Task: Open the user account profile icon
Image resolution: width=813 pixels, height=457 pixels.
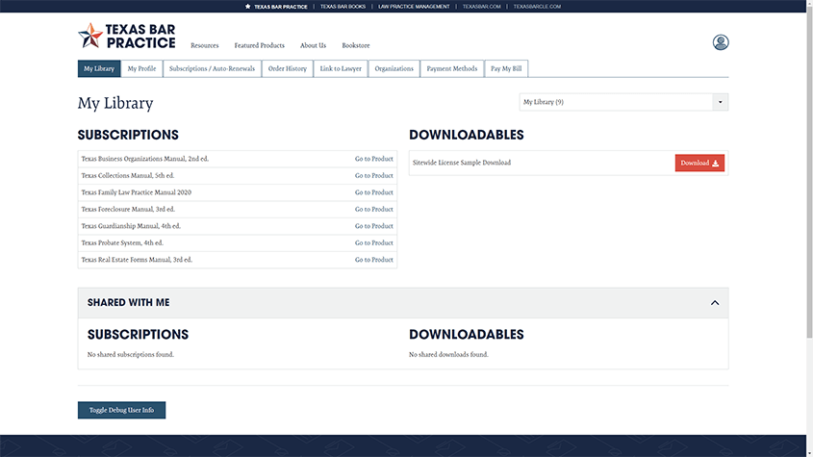Action: [721, 42]
